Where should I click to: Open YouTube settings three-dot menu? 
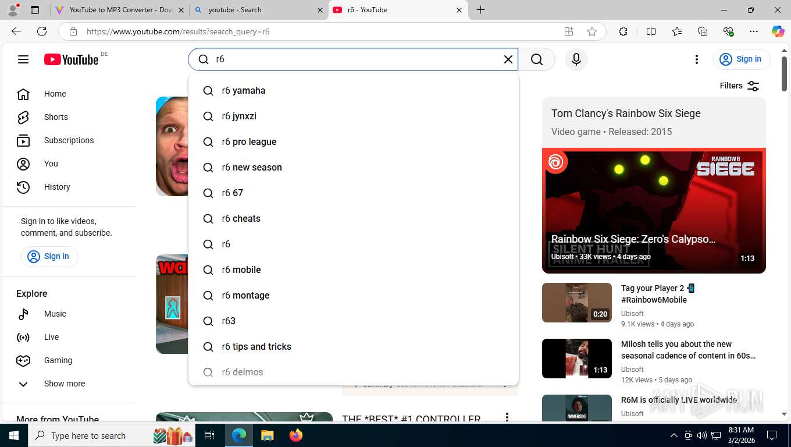click(x=697, y=59)
